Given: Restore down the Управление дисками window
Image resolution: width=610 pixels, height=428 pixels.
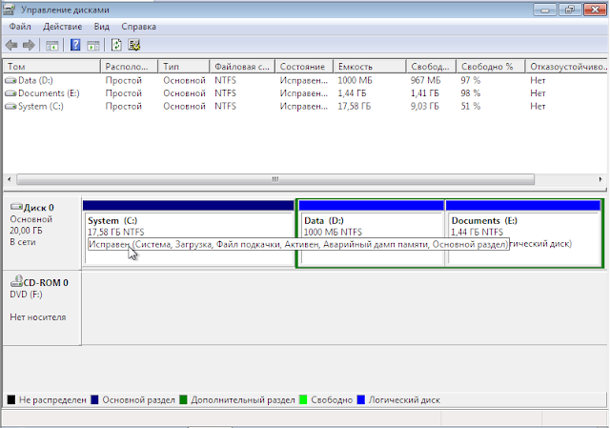Looking at the screenshot, I should point(570,10).
